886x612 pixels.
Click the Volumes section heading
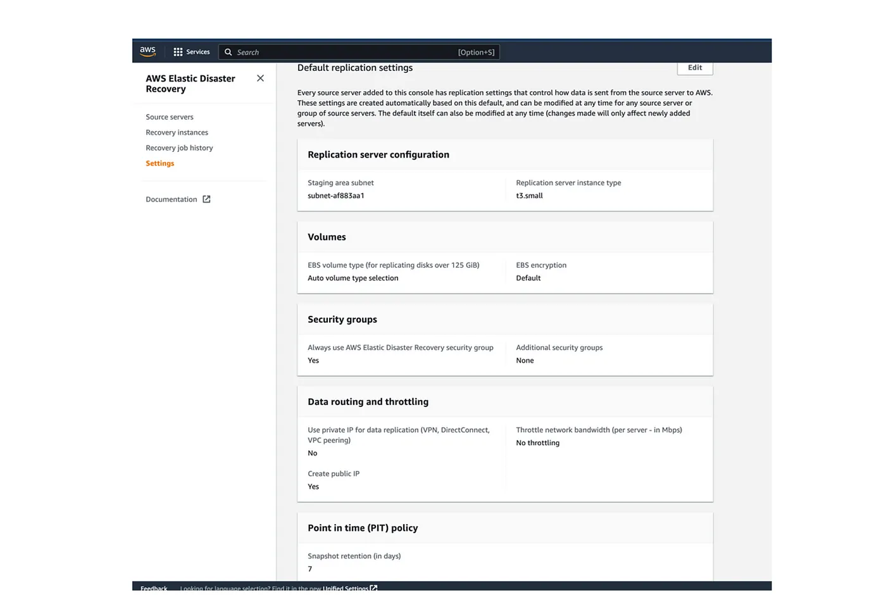tap(327, 237)
